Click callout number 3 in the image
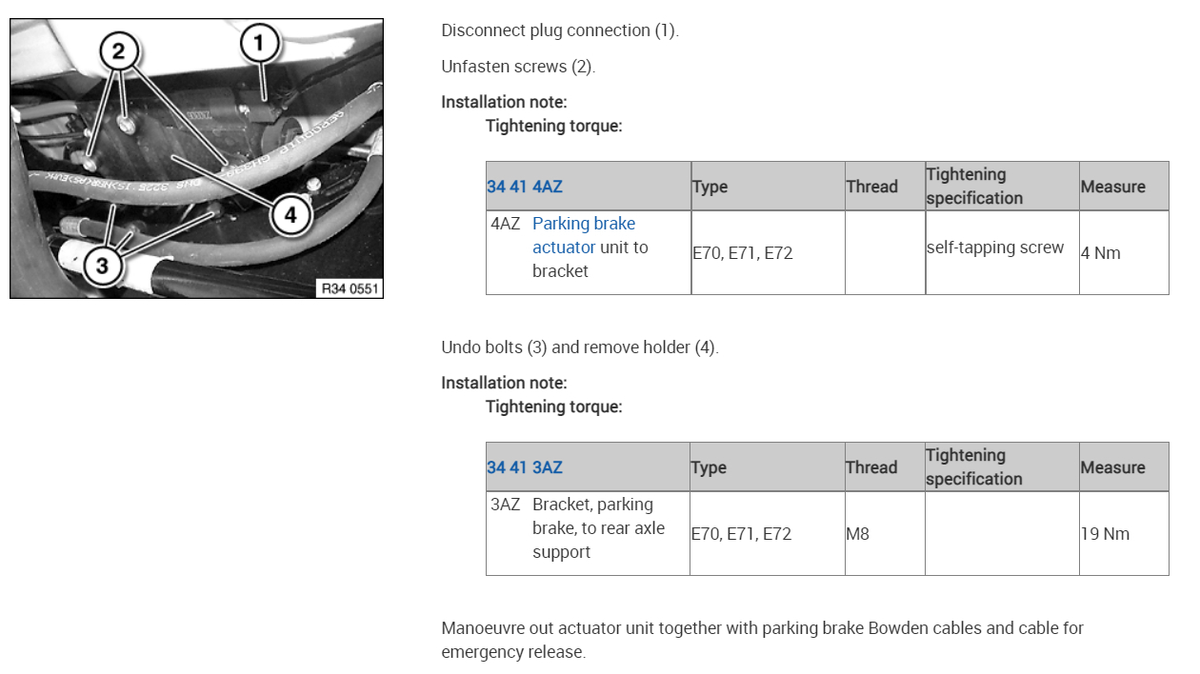 (x=102, y=266)
